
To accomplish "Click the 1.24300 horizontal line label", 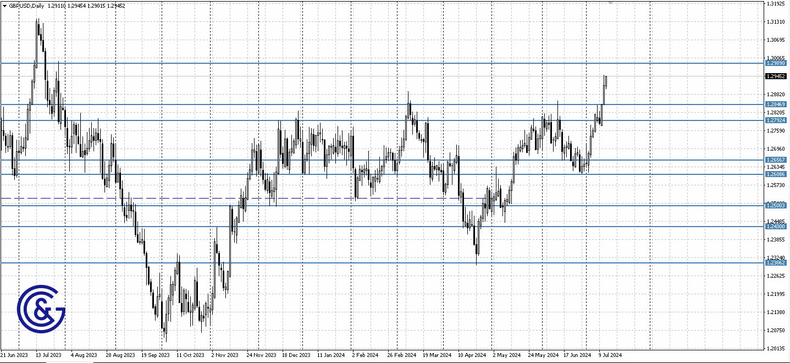I will click(776, 227).
